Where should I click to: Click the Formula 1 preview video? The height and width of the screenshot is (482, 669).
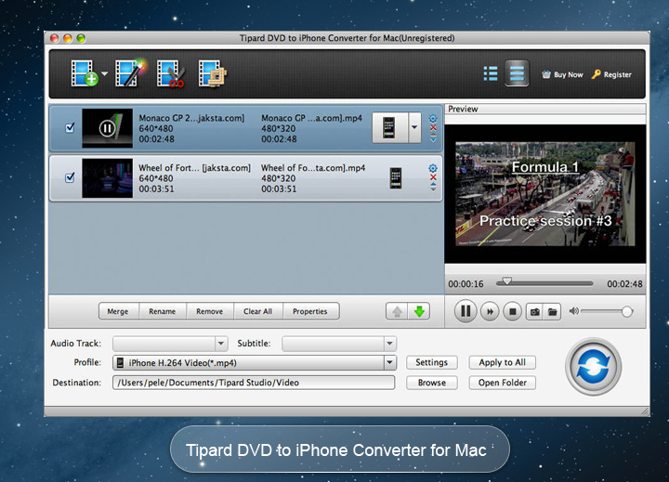click(544, 194)
